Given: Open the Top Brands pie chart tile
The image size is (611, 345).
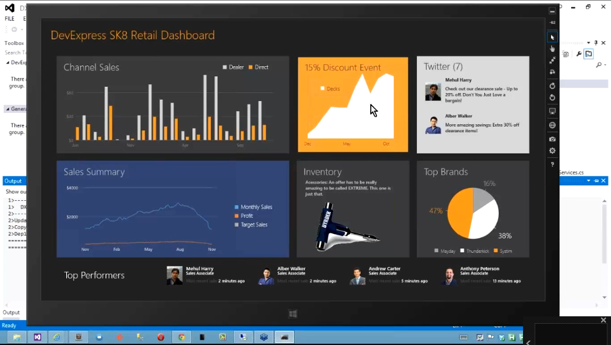Looking at the screenshot, I should tap(473, 209).
